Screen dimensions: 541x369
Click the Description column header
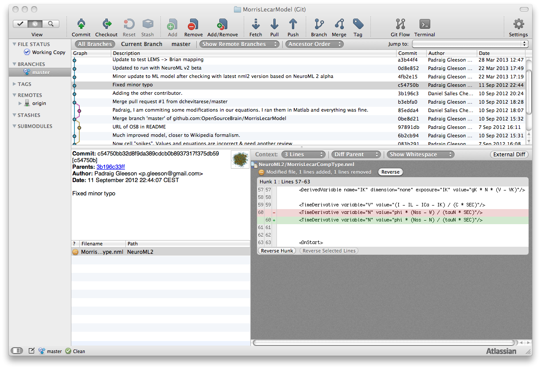pyautogui.click(x=253, y=53)
